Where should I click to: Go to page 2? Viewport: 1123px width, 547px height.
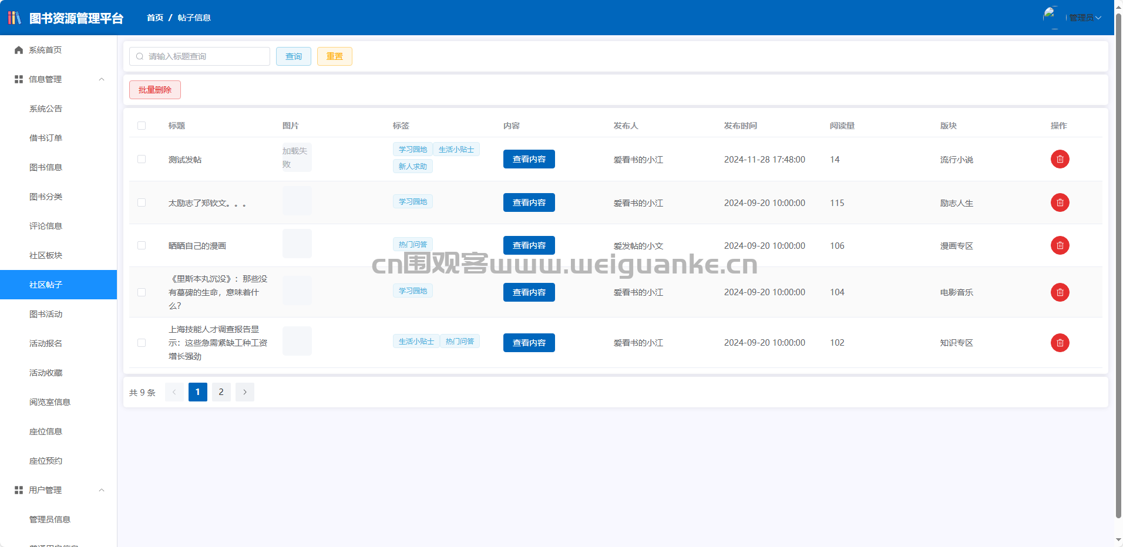pos(221,392)
